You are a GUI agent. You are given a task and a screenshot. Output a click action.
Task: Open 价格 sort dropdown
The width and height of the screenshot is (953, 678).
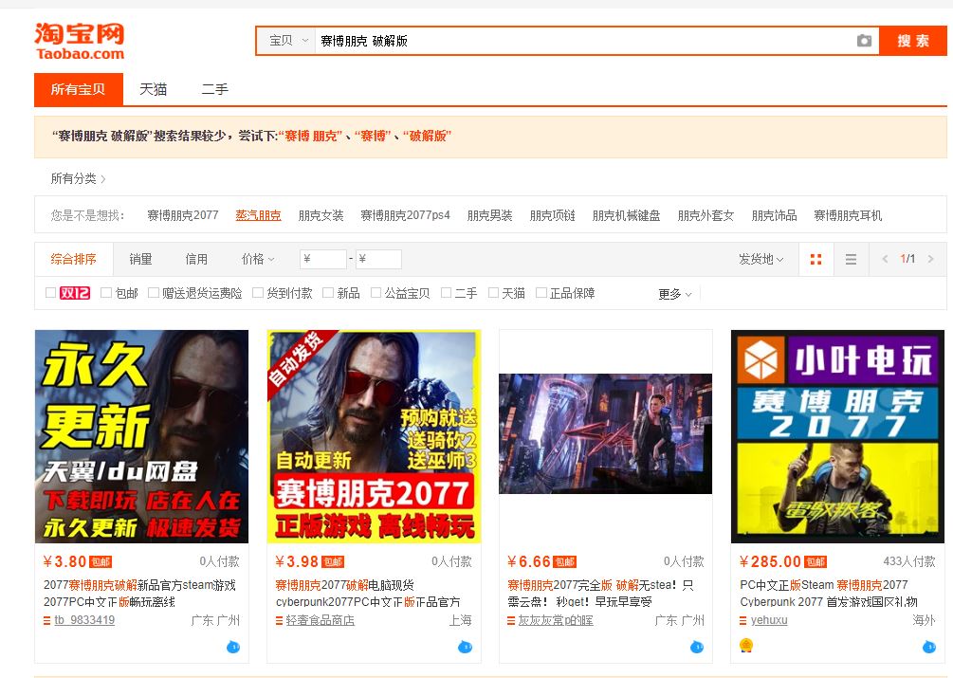point(258,260)
